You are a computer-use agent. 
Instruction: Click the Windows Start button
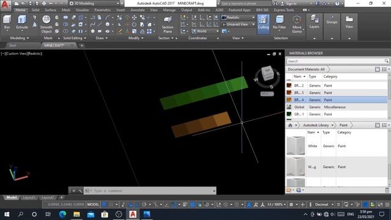[7, 215]
